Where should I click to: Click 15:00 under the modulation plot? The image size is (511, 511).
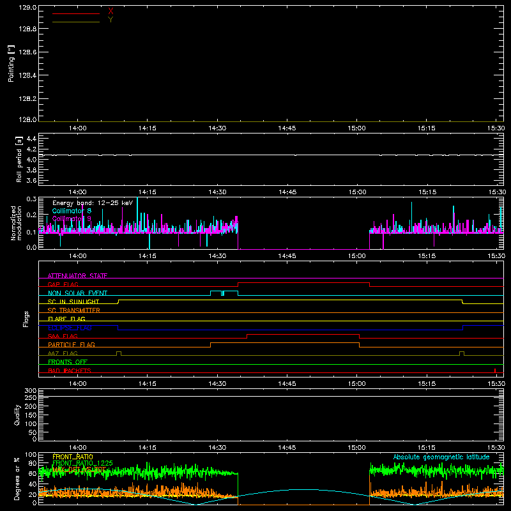pyautogui.click(x=356, y=256)
